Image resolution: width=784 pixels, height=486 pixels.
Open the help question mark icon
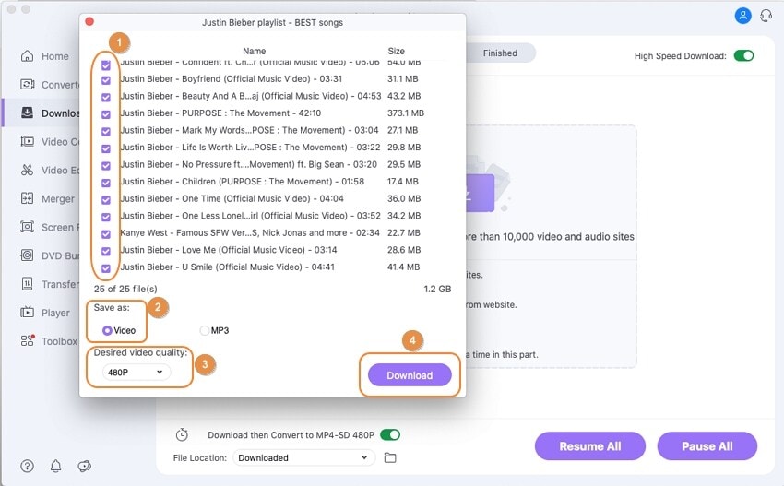pyautogui.click(x=27, y=466)
